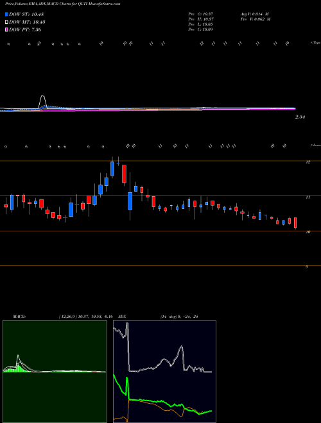Click the magenta DOW PT legend swatch
The image size is (321, 423).
6,29
